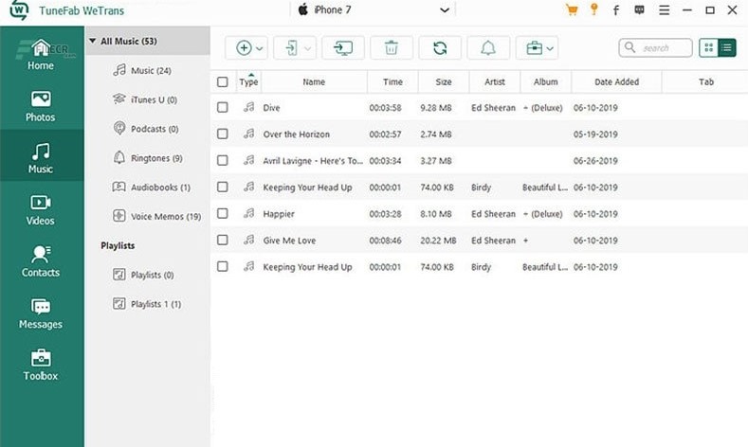Open the Facebook icon in title bar
This screenshot has width=748, height=447.
click(616, 10)
